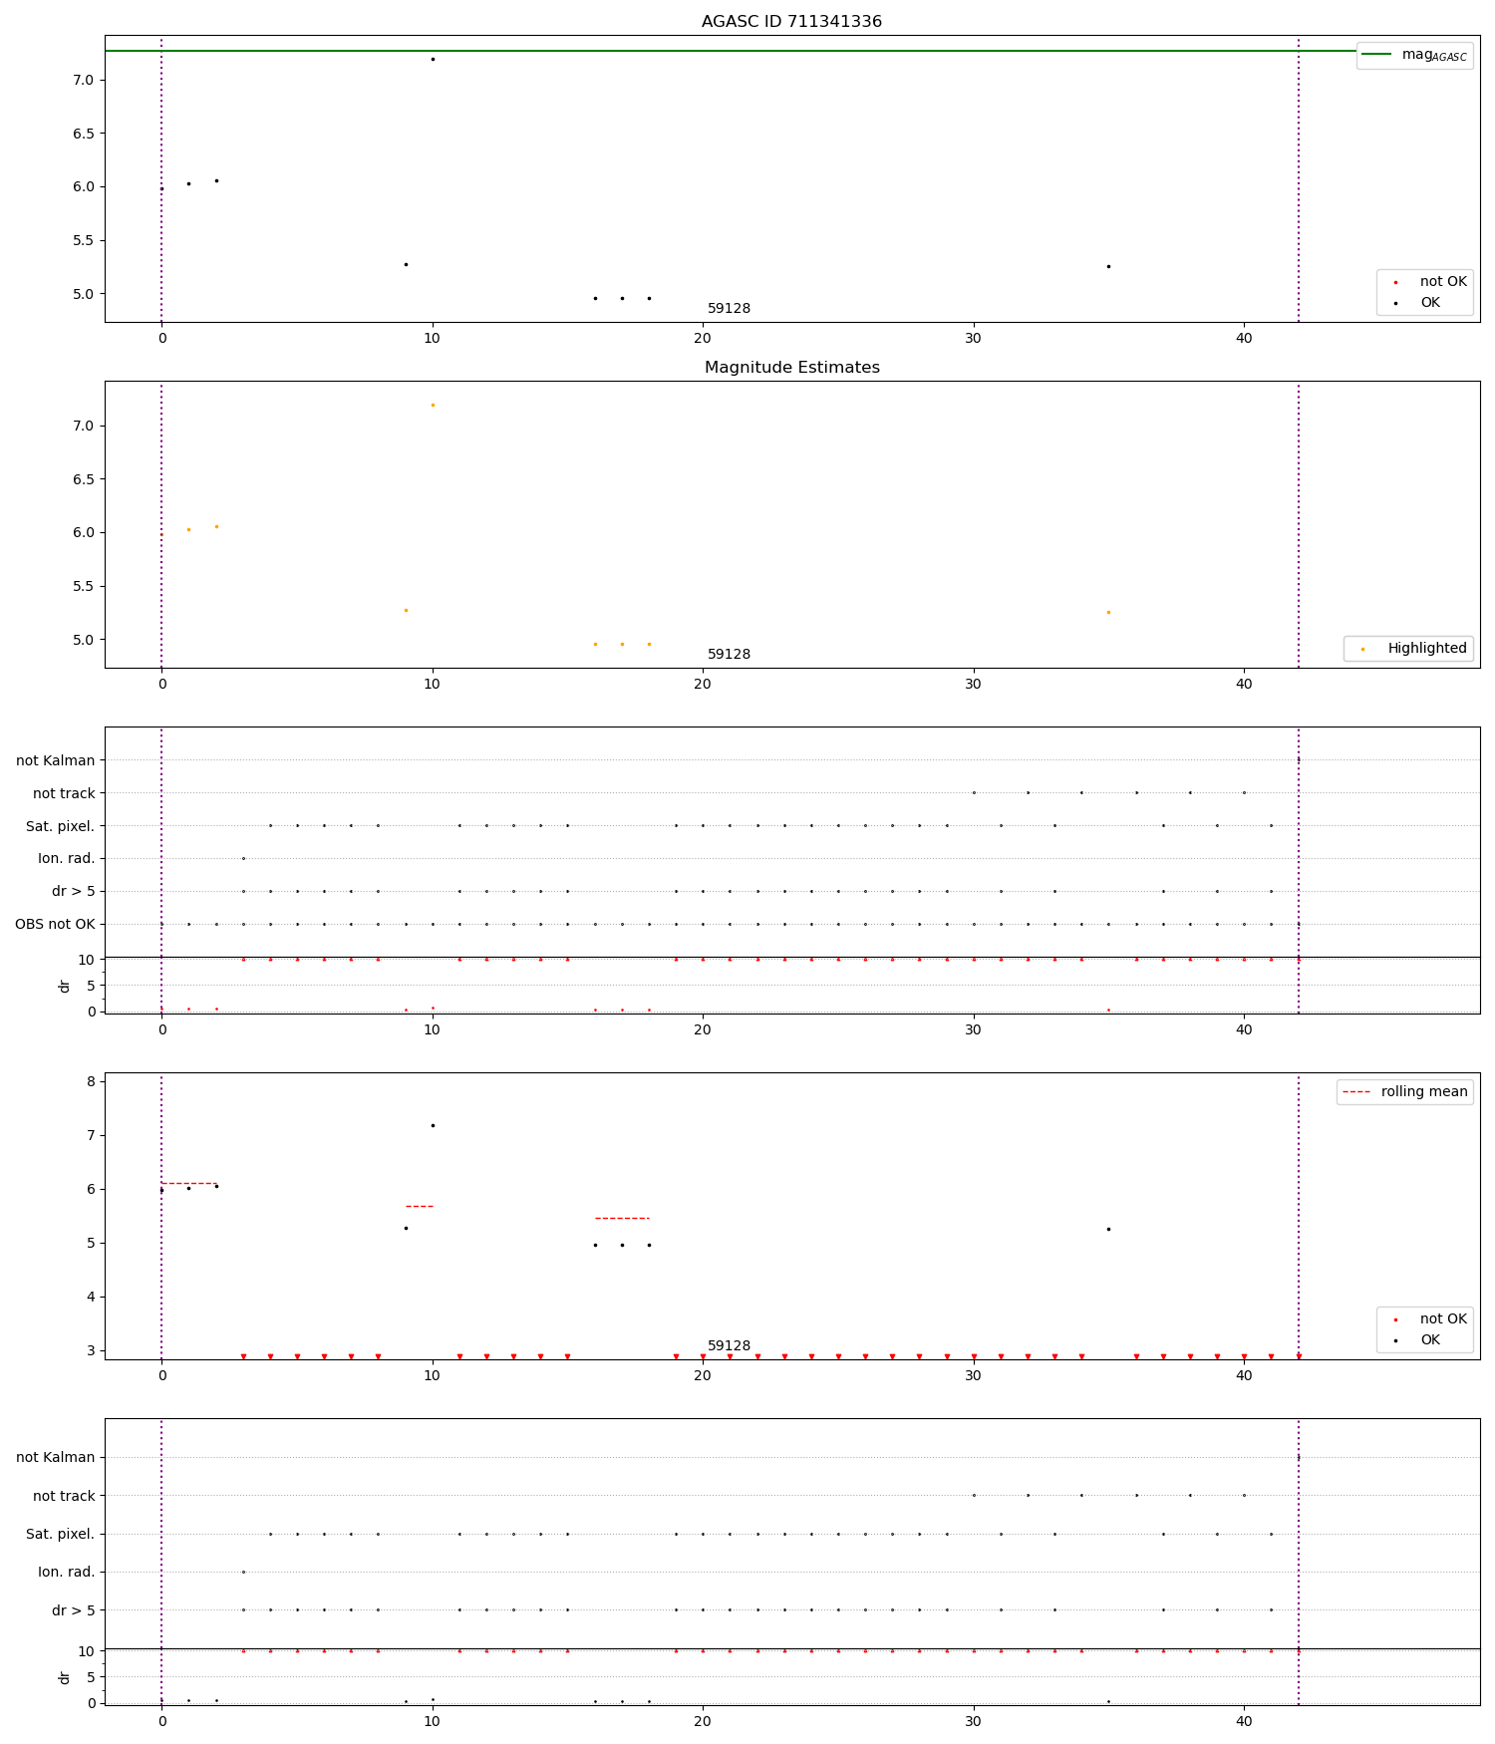Click y-axis tick label '6.5' in top plot
The height and width of the screenshot is (1744, 1495).
coord(84,134)
